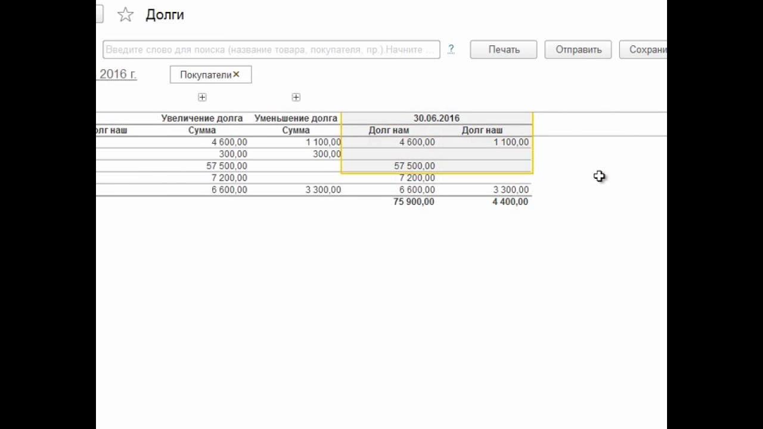This screenshot has width=763, height=429.
Task: Select Сумма header under Уменьшение долга
Action: pos(296,130)
